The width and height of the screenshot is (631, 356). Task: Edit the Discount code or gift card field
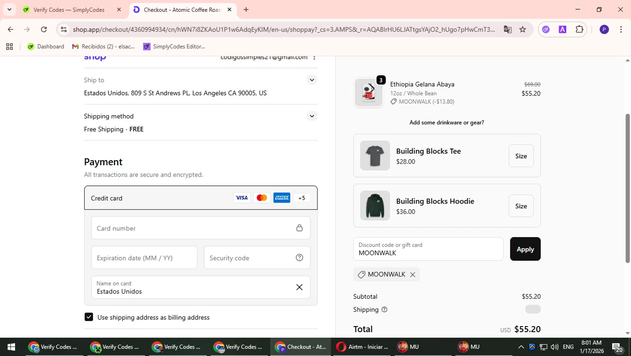[x=428, y=249]
